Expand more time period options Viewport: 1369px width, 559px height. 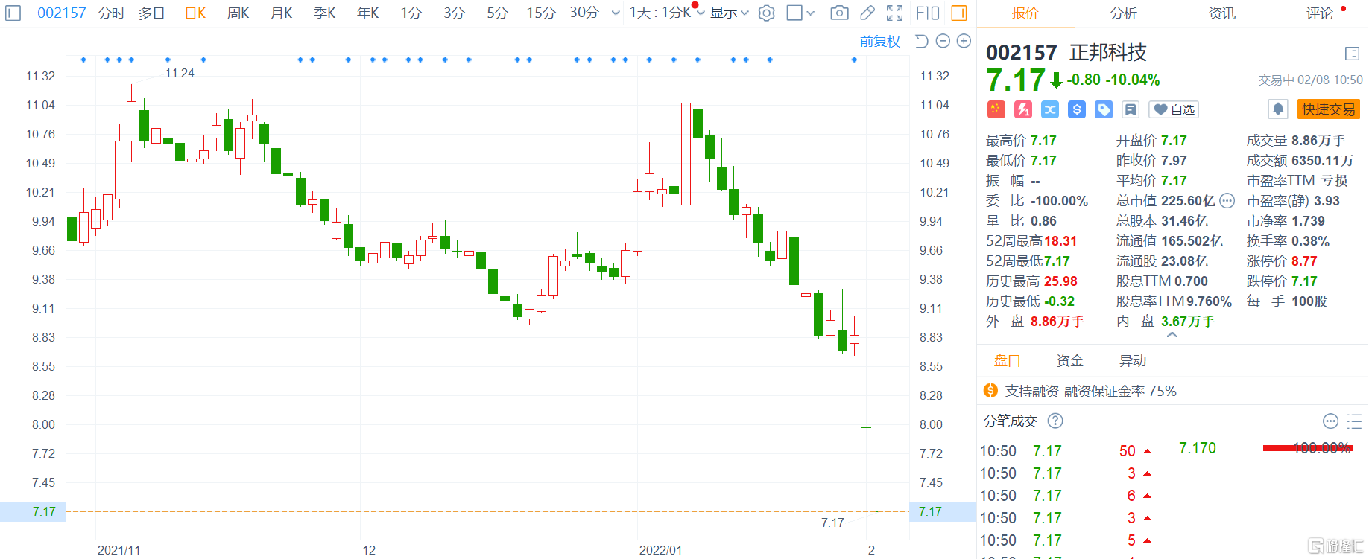(x=615, y=13)
